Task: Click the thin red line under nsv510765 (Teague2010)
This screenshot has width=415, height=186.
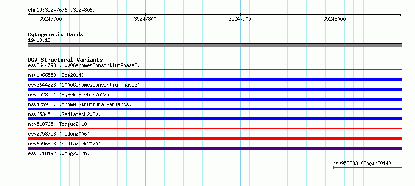Action: point(214,129)
